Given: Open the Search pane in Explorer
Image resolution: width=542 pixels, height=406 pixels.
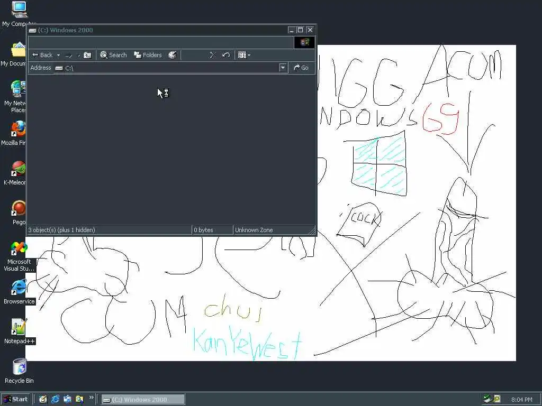Looking at the screenshot, I should coord(113,55).
